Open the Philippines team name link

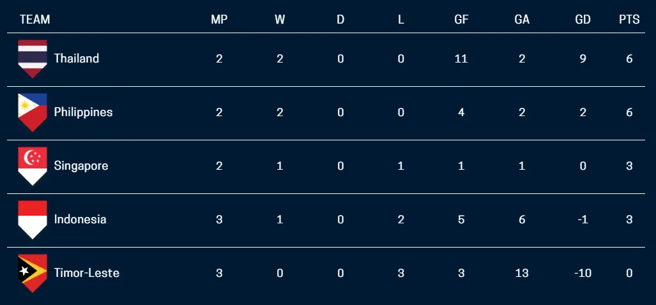click(83, 112)
